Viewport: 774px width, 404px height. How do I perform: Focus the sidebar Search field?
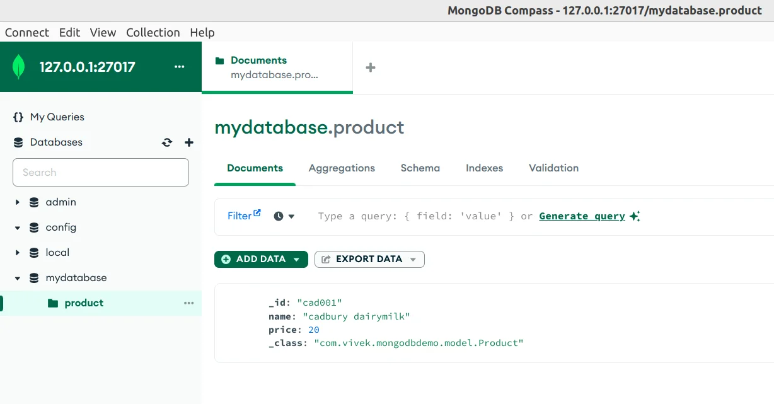(x=101, y=172)
